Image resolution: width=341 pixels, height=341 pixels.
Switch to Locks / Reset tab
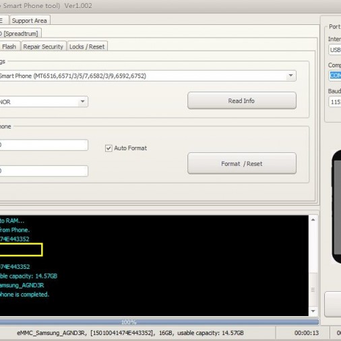point(87,46)
